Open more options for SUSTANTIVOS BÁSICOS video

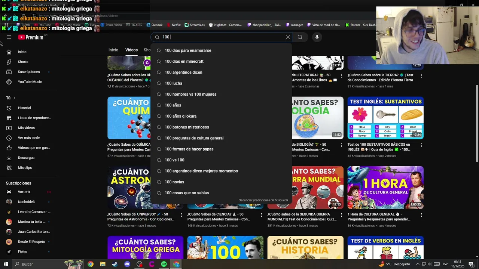421,145
